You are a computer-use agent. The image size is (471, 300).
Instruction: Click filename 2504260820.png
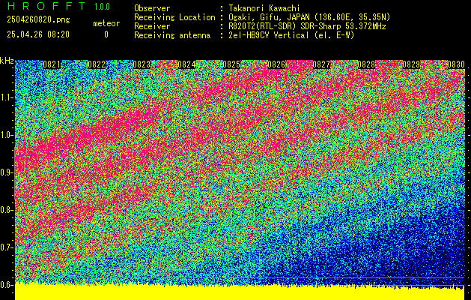coord(38,20)
